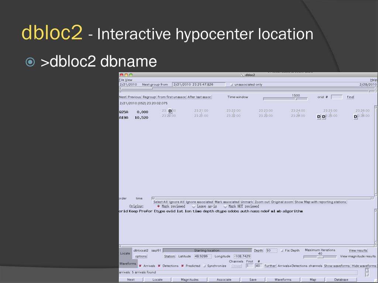Image resolution: width=378 pixels, height=283 pixels.
Task: Click the Find button next to orid #
Action: pyautogui.click(x=350, y=97)
